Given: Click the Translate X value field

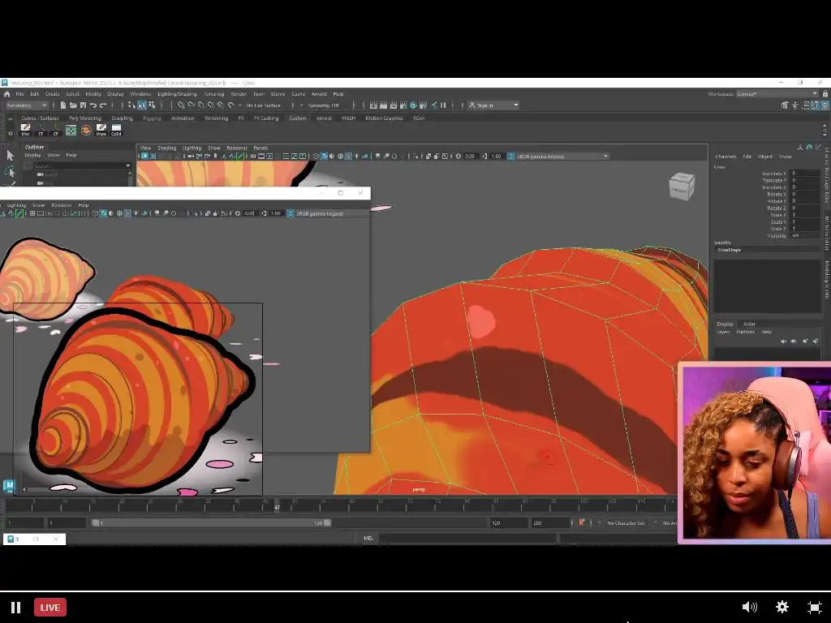Looking at the screenshot, I should coord(804,174).
